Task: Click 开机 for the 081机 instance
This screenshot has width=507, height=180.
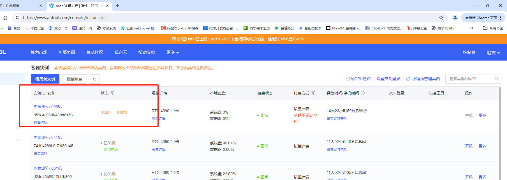Action: click(469, 177)
